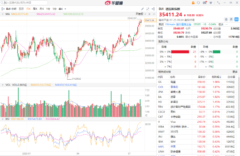The height and width of the screenshot is (156, 240).
Task: Sort constituents by 涨跌幅 column
Action: tap(216, 77)
